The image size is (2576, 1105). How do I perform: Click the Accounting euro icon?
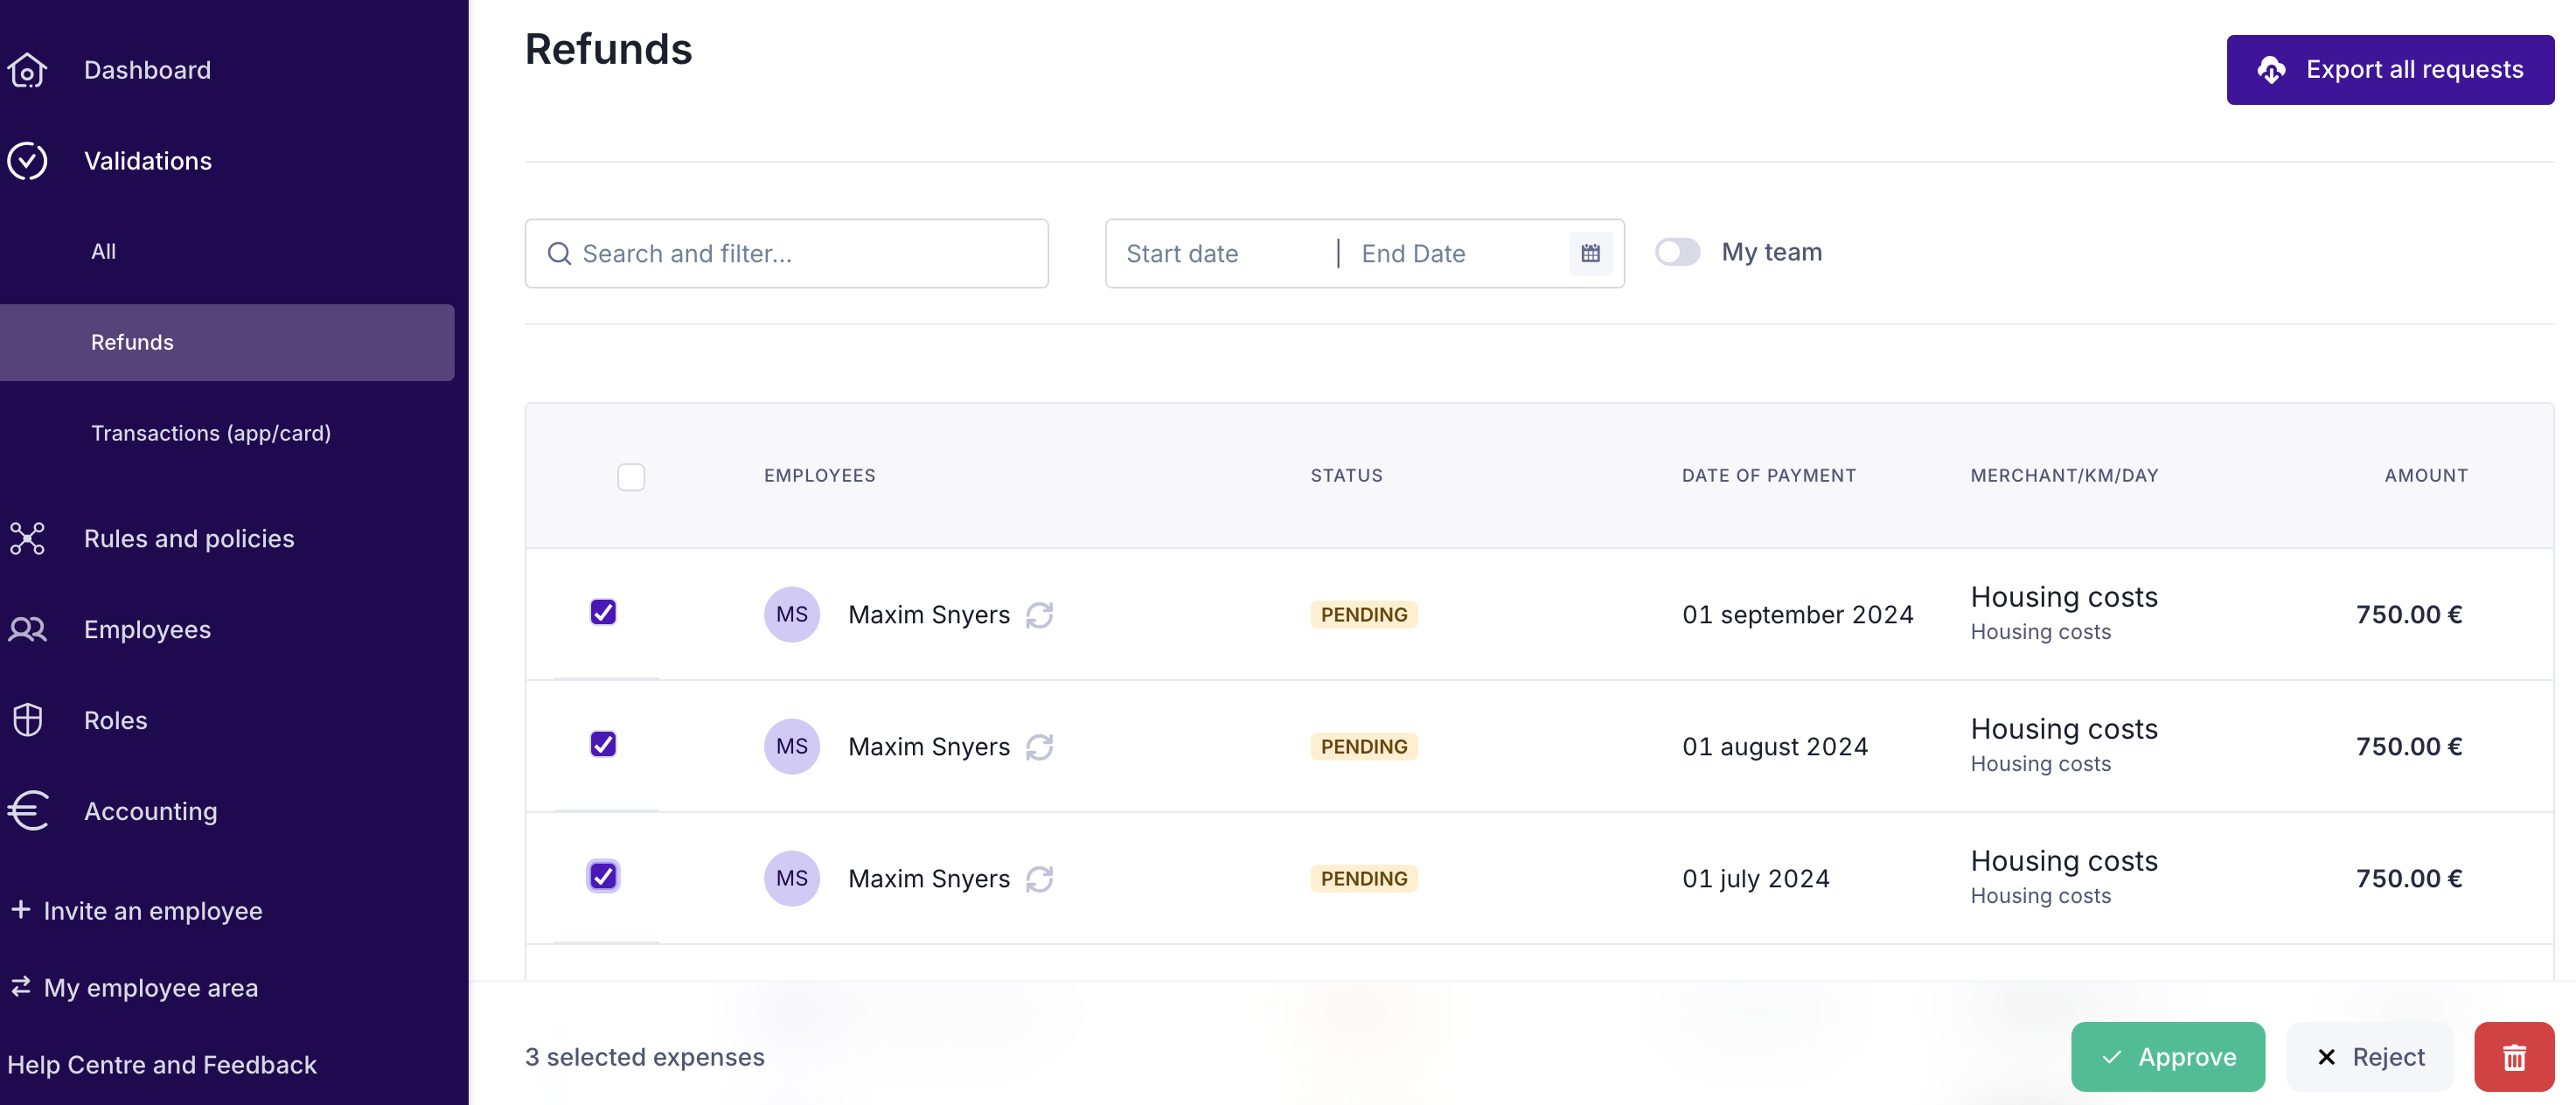tap(27, 811)
